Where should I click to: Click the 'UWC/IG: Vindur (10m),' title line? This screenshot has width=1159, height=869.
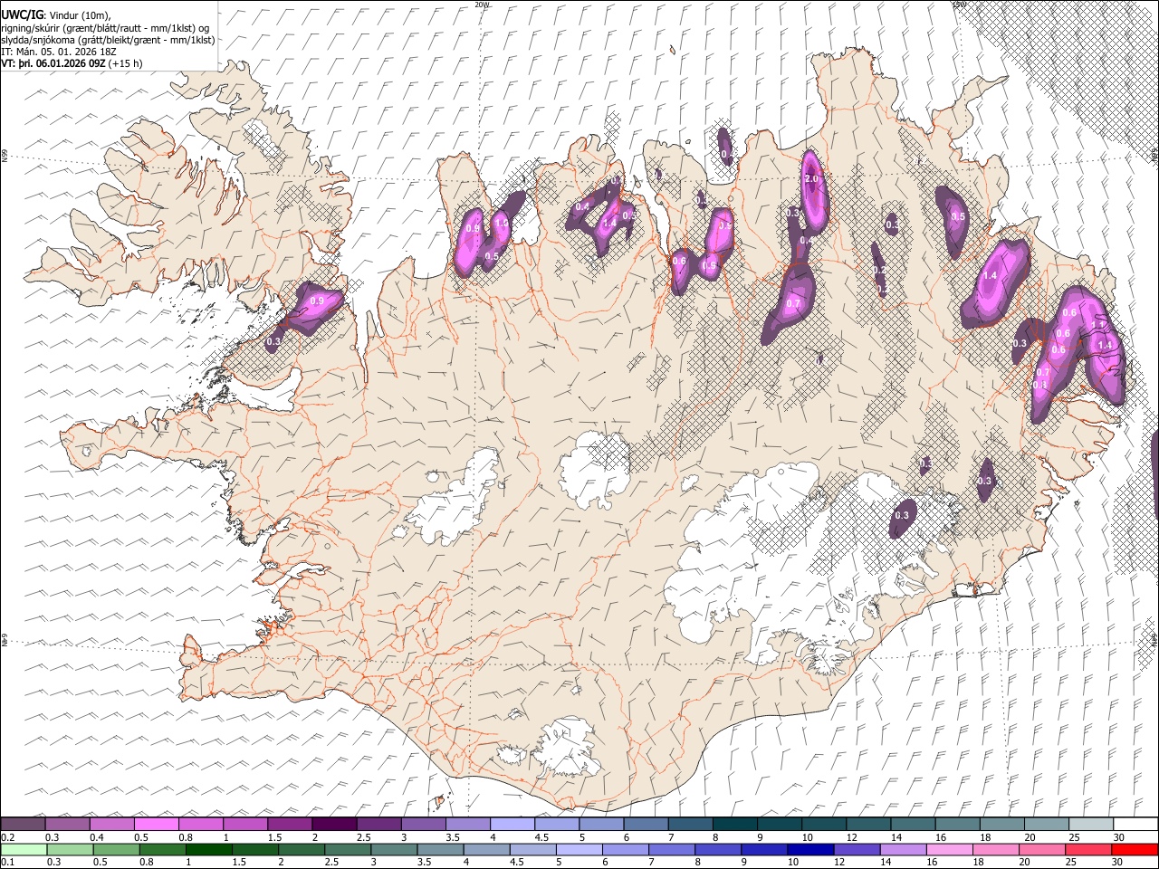(55, 14)
